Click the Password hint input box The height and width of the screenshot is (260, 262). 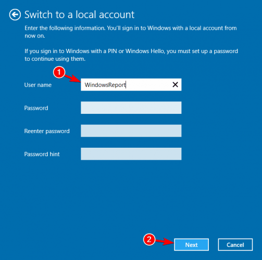point(131,154)
